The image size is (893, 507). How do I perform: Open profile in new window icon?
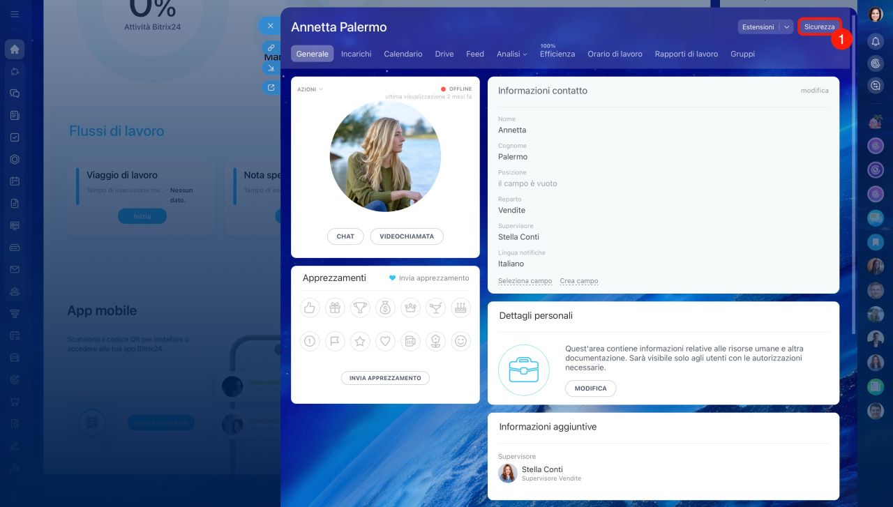coord(271,88)
